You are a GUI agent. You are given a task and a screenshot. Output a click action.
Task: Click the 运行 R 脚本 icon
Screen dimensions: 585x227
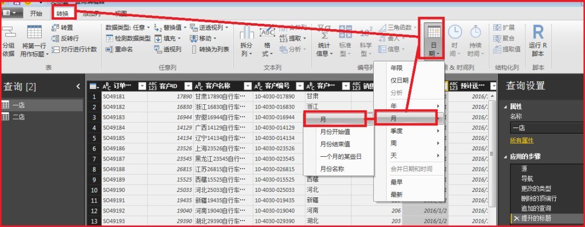(538, 41)
